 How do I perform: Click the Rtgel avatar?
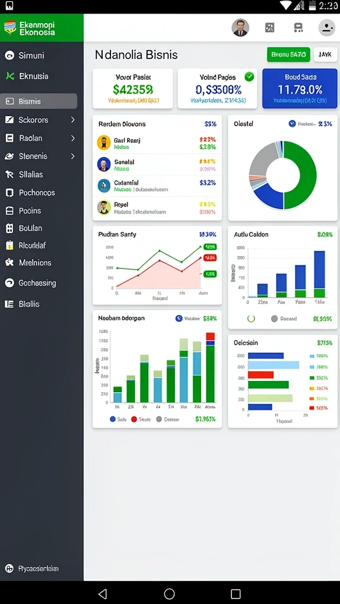pos(104,207)
